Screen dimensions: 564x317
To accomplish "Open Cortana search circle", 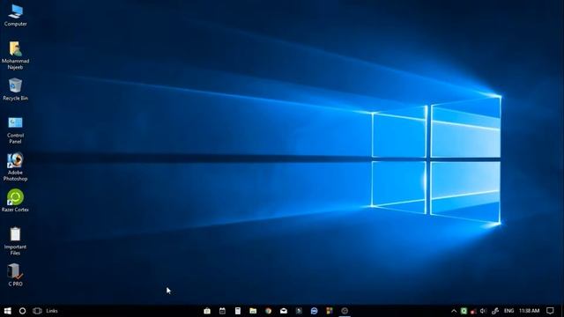I will point(22,311).
